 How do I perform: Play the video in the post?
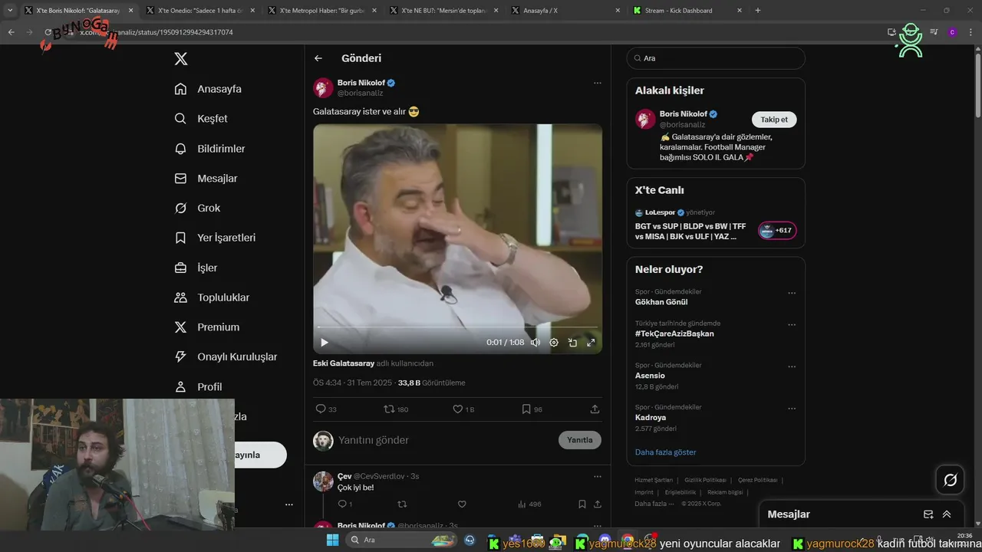point(325,343)
